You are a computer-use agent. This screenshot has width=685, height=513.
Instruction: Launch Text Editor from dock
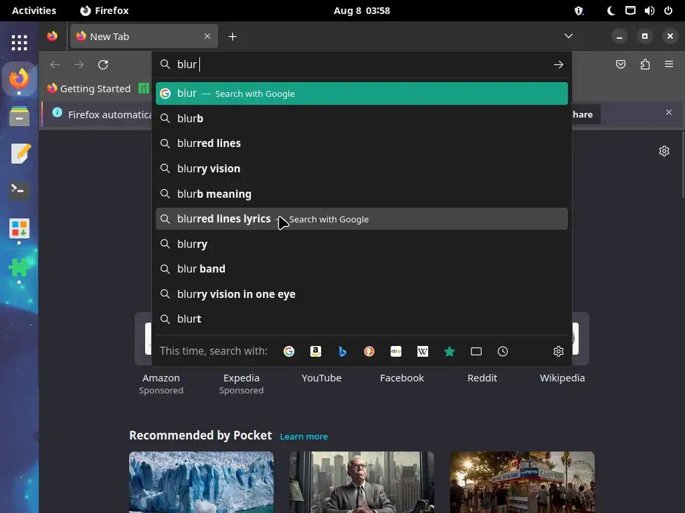(19, 153)
